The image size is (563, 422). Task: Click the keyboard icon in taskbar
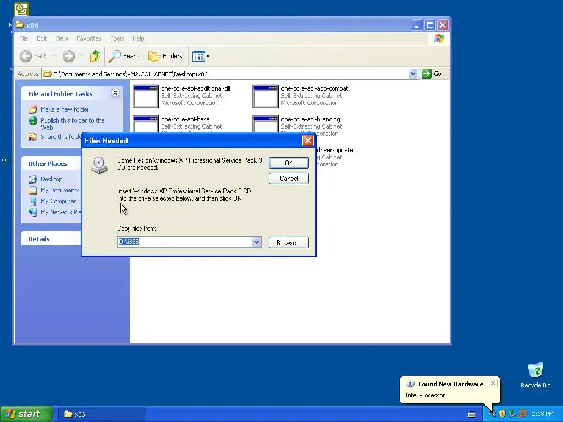(x=472, y=414)
